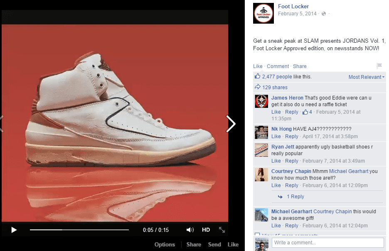Play the Jordan sneaker video
The width and height of the screenshot is (389, 251).
(14, 230)
